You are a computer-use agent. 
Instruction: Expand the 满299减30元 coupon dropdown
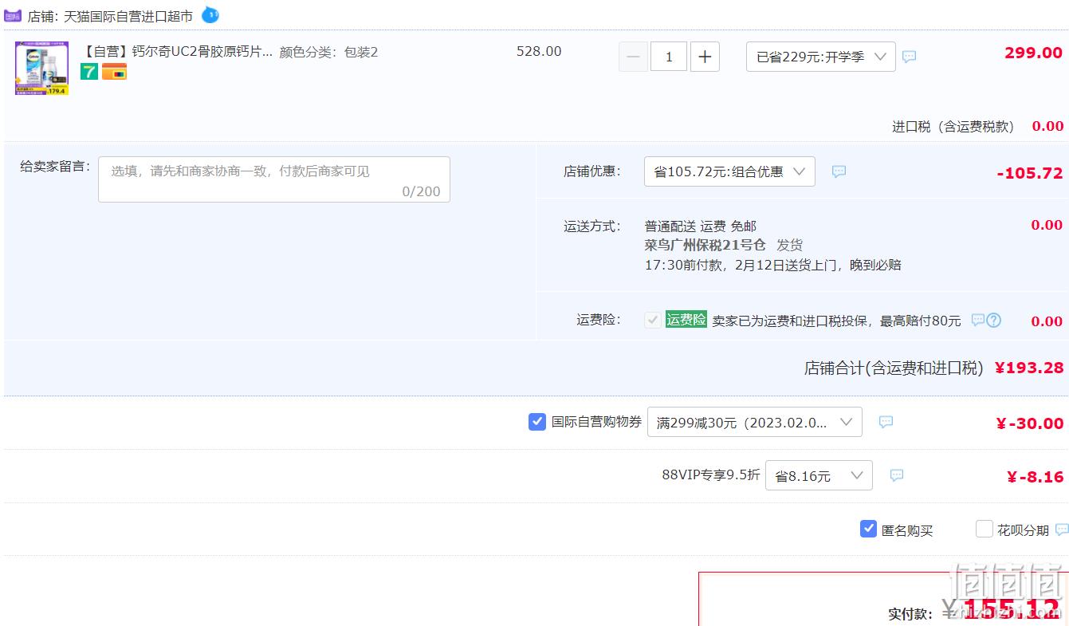click(x=754, y=422)
